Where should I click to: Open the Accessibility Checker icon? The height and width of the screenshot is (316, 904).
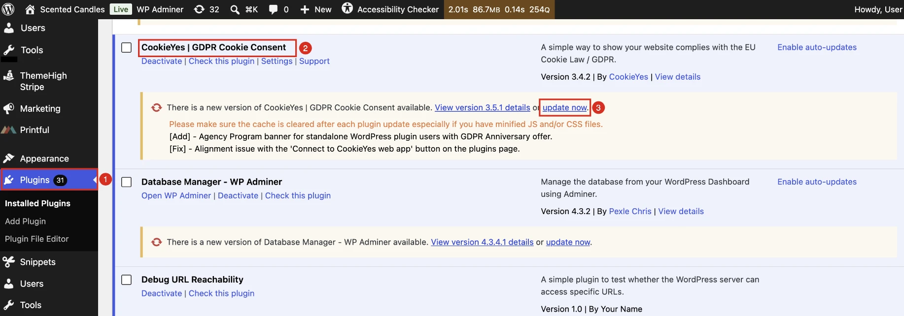(x=348, y=8)
